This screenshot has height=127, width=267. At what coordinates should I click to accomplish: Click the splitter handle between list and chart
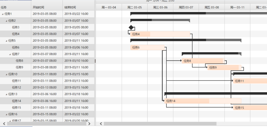[x=95, y=61]
